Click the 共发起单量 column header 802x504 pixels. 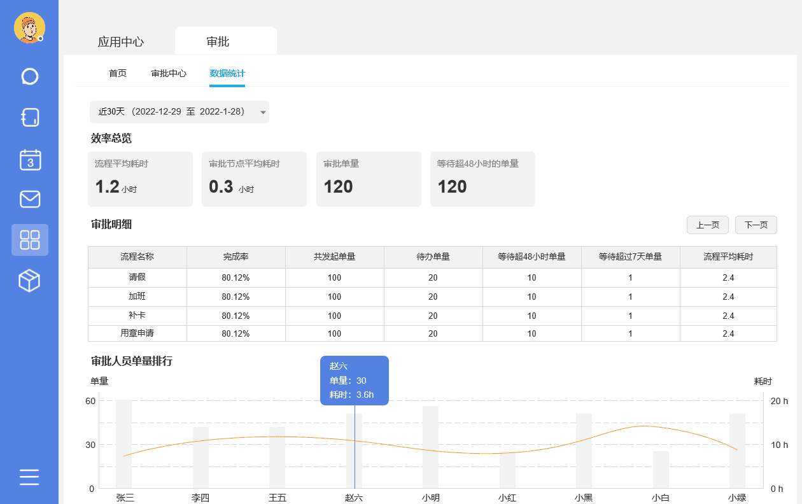[335, 257]
